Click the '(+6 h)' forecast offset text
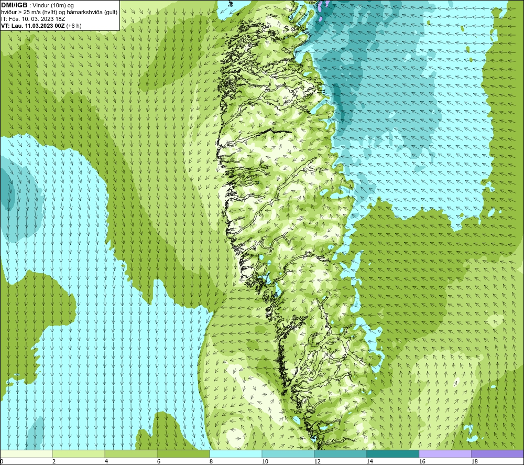Viewport: 524px width, 465px height. [x=74, y=26]
